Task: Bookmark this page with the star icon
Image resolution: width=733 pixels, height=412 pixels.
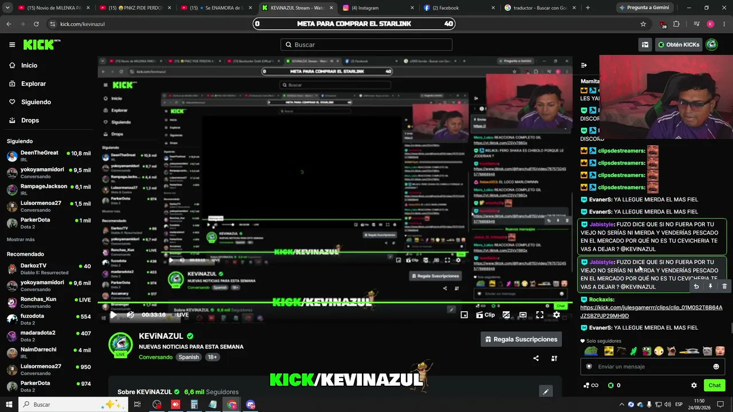Action: point(643,24)
